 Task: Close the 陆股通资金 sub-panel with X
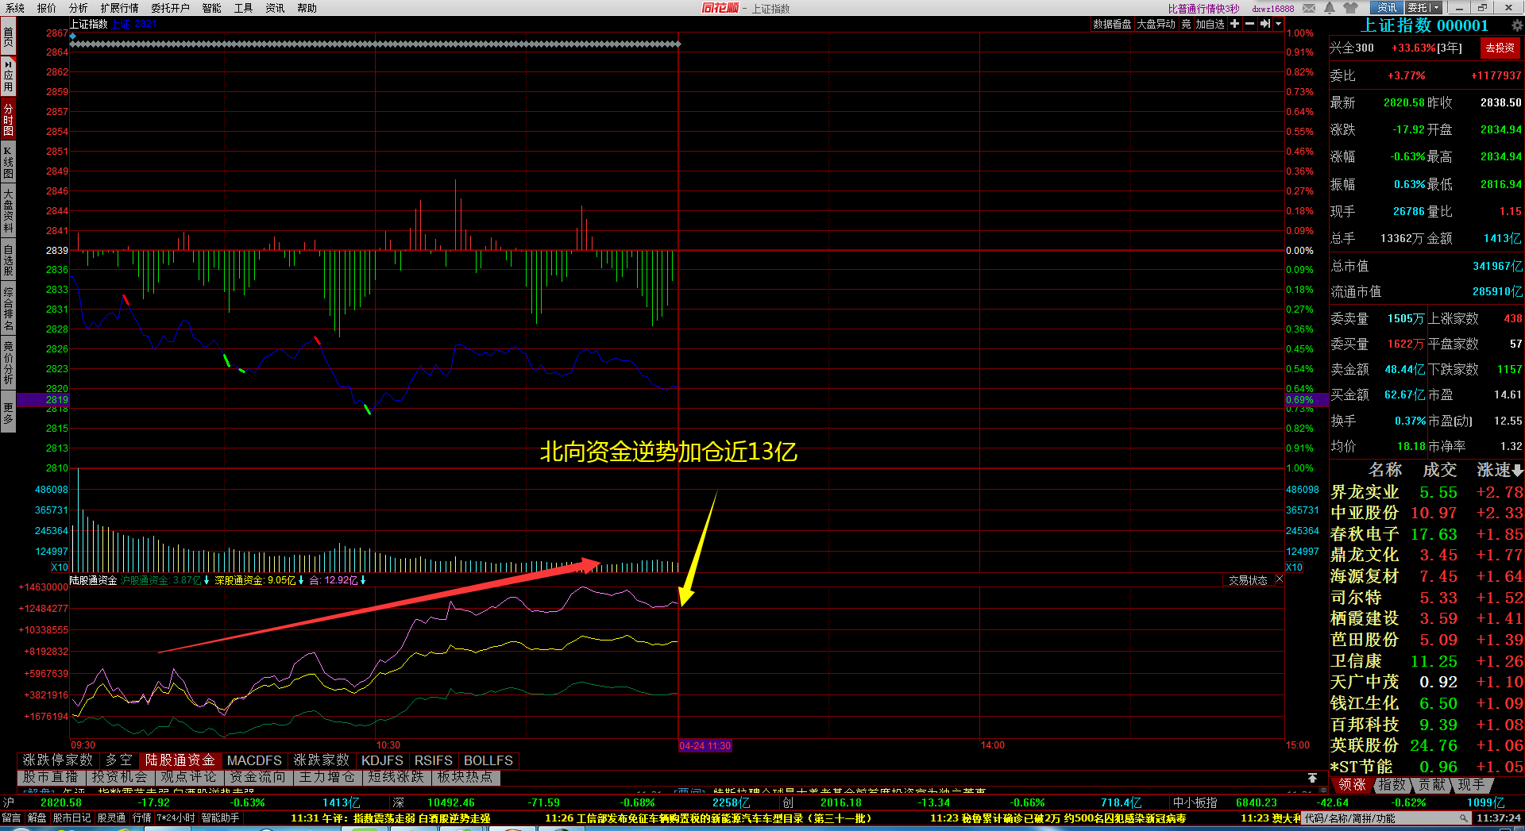tap(1279, 580)
